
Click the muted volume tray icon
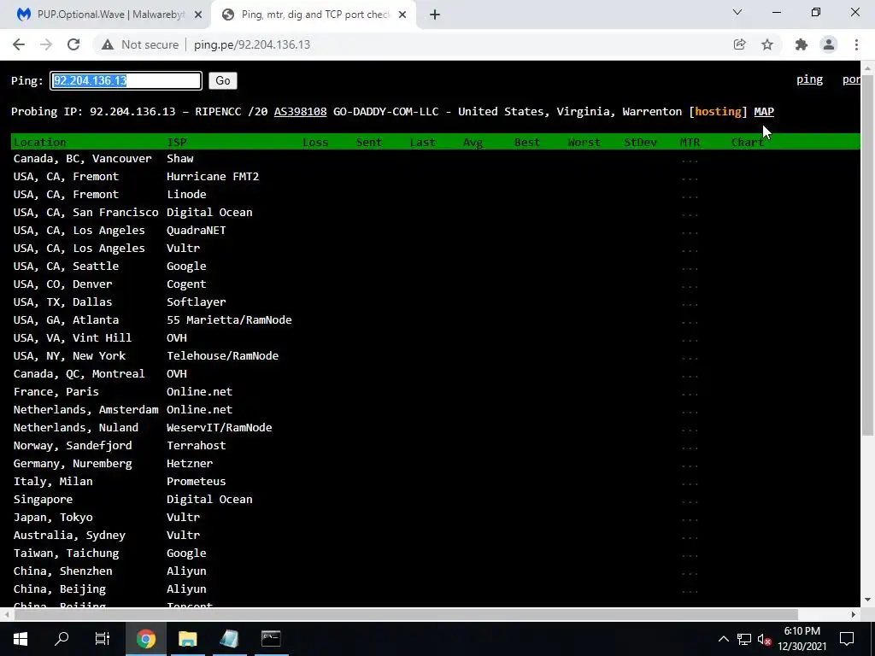coord(765,639)
